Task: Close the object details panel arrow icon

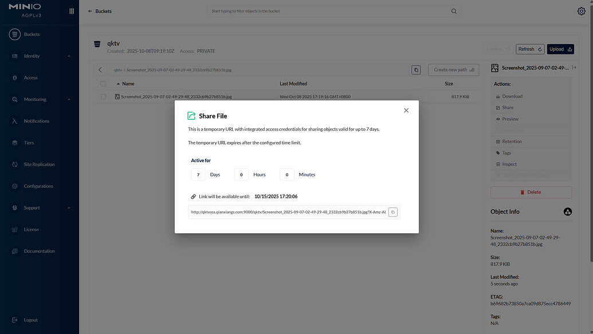Action: tap(574, 68)
